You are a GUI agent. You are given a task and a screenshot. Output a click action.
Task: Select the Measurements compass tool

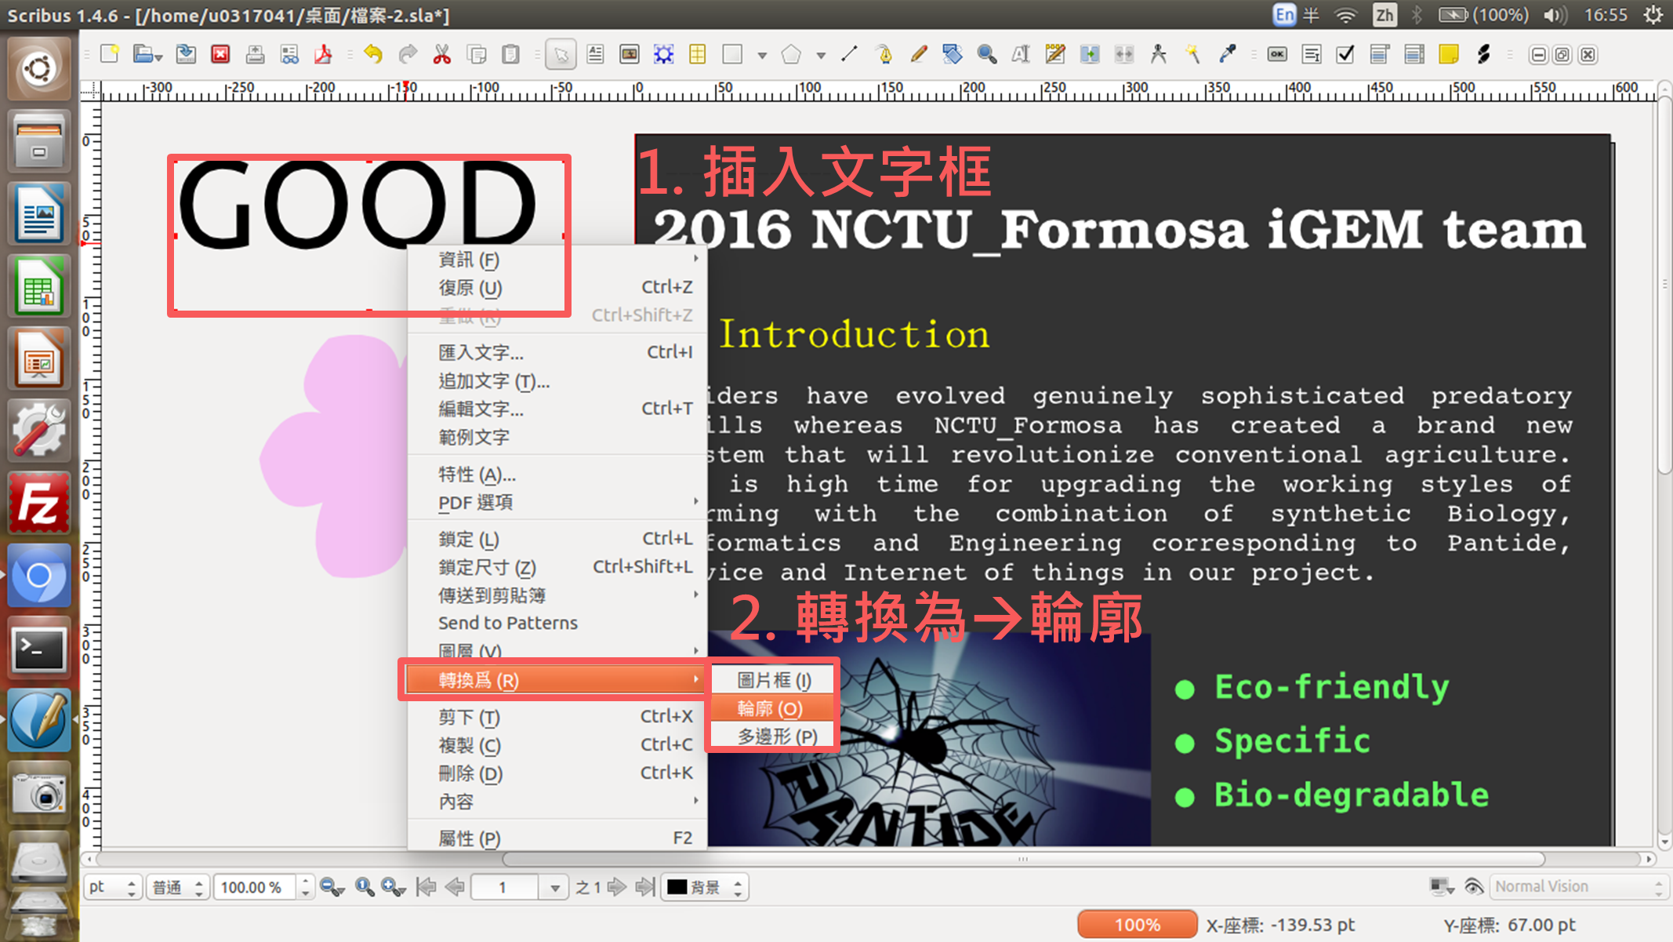coord(1158,54)
